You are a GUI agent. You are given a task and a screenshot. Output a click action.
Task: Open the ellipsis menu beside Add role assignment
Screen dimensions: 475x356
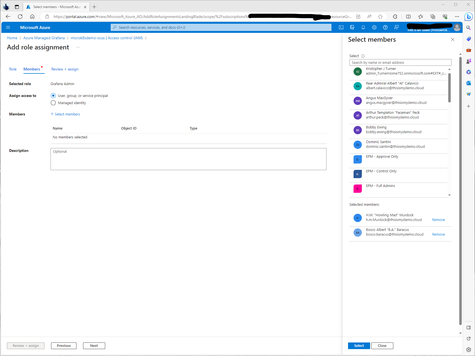78,47
